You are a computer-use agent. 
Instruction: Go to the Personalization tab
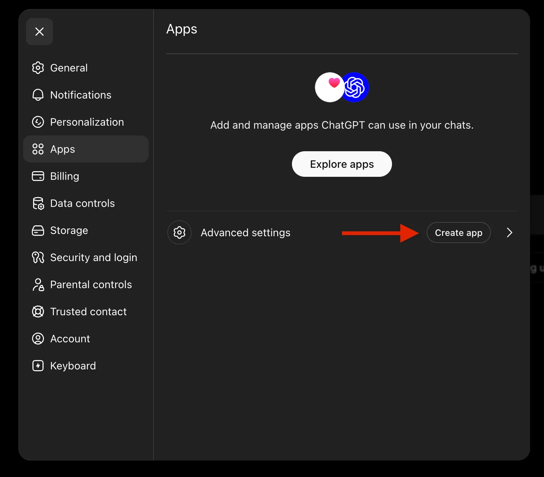pos(86,122)
